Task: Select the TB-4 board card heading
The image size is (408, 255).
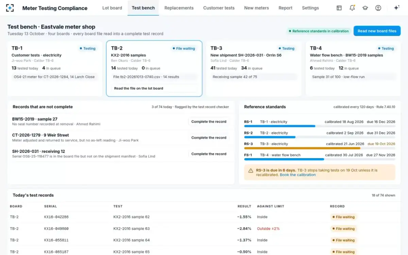Action: (x=316, y=48)
